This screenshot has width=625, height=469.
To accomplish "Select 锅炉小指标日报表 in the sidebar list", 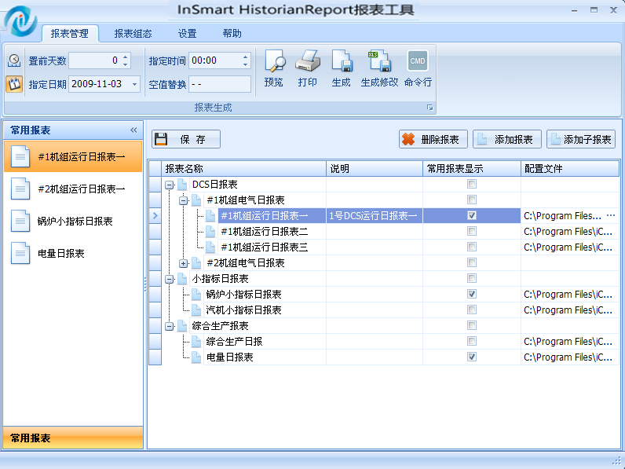I will pyautogui.click(x=73, y=221).
